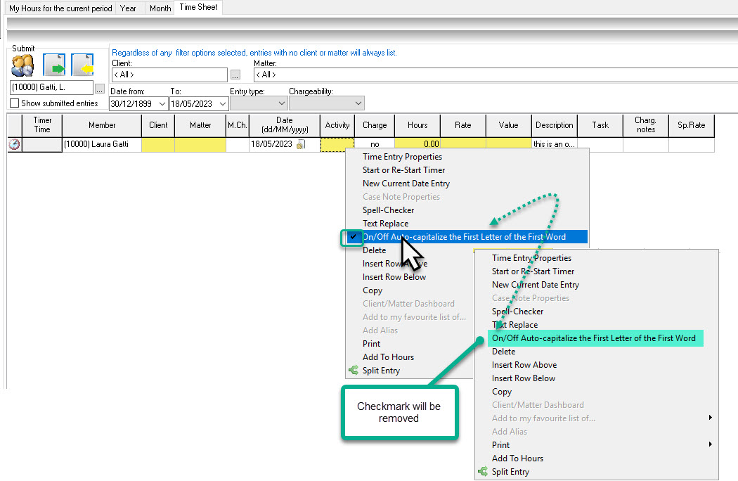Open the Date from dropdown showing 30/12/1899
This screenshot has width=738, height=481.
[162, 103]
